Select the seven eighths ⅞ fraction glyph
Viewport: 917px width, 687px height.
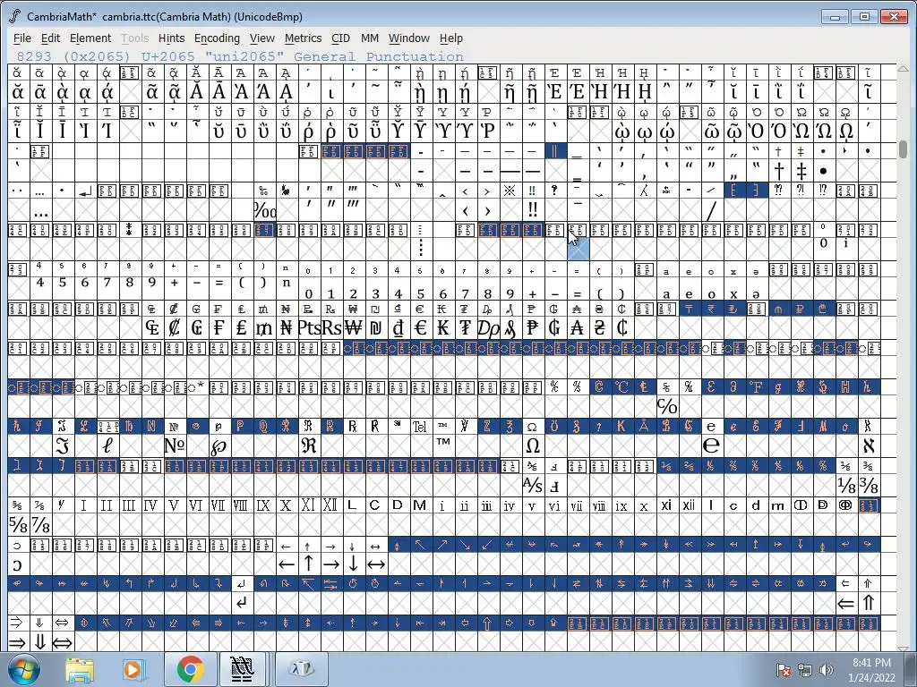point(39,524)
